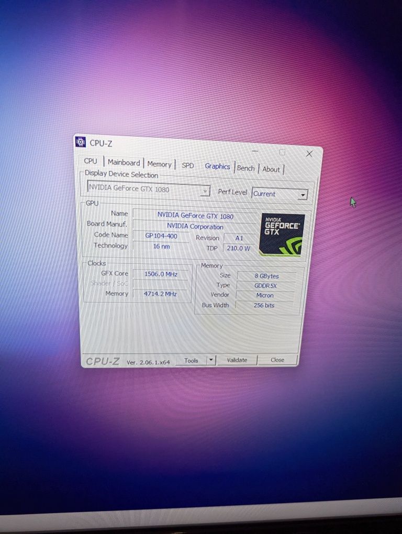The height and width of the screenshot is (534, 402).
Task: Open the Mainboard tab
Action: pyautogui.click(x=124, y=162)
